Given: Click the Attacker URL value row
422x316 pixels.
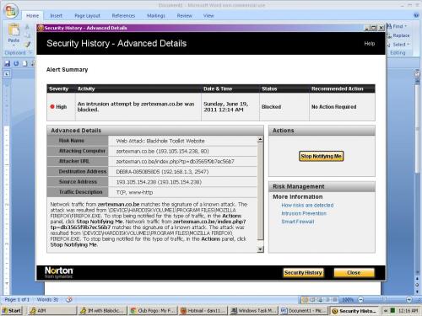Looking at the screenshot, I should [182, 162].
